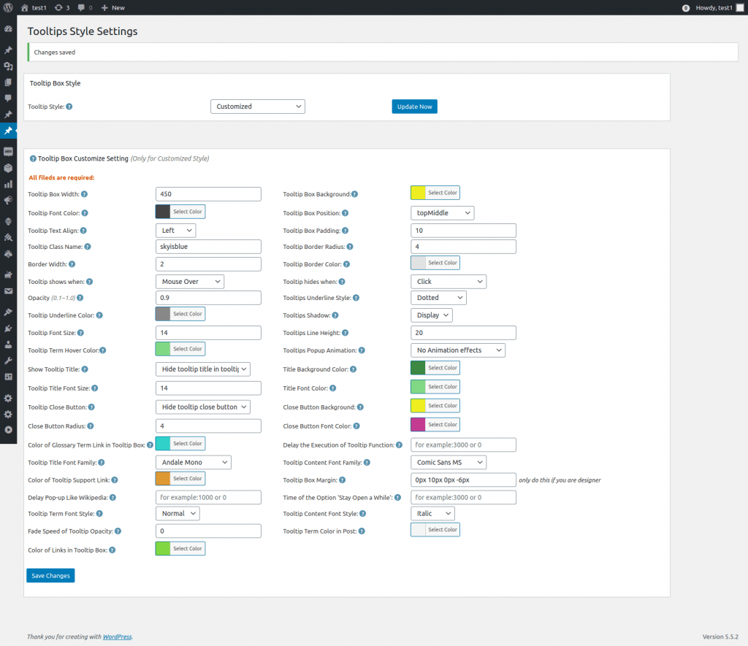The width and height of the screenshot is (748, 646).
Task: Click help icon next to Border Width
Action: point(72,264)
